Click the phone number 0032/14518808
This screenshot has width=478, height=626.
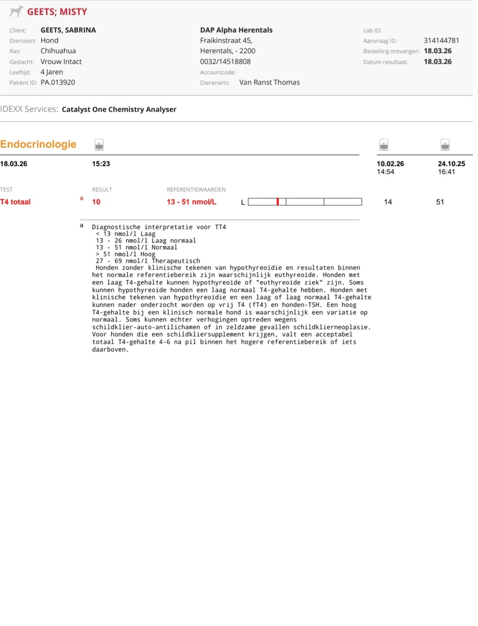(225, 61)
